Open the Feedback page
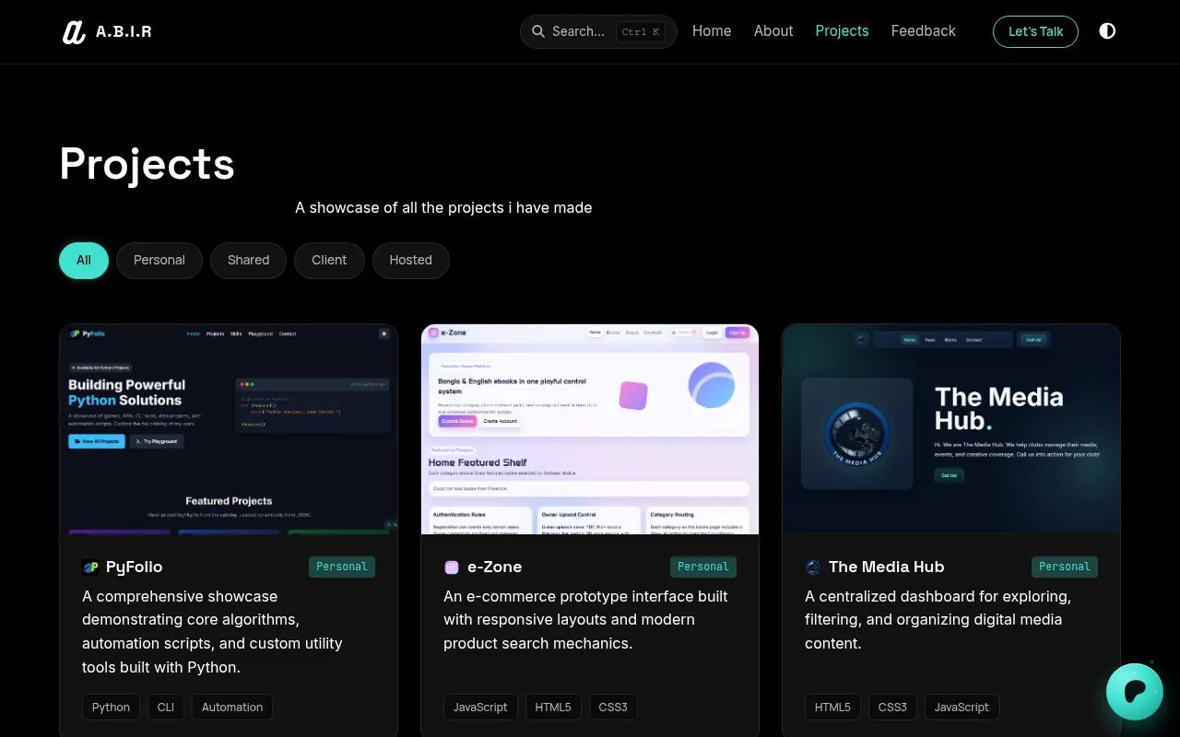1180x737 pixels. tap(924, 31)
